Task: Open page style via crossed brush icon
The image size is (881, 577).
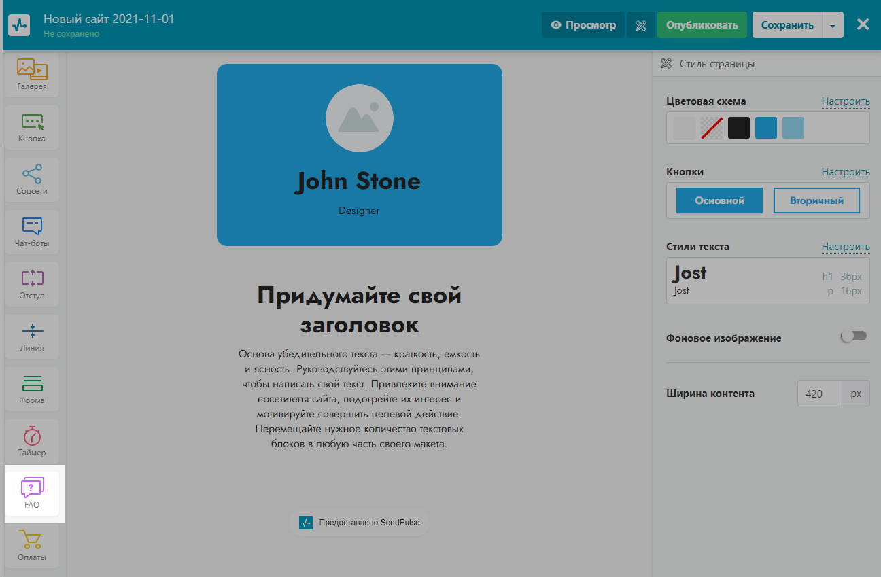Action: 640,25
